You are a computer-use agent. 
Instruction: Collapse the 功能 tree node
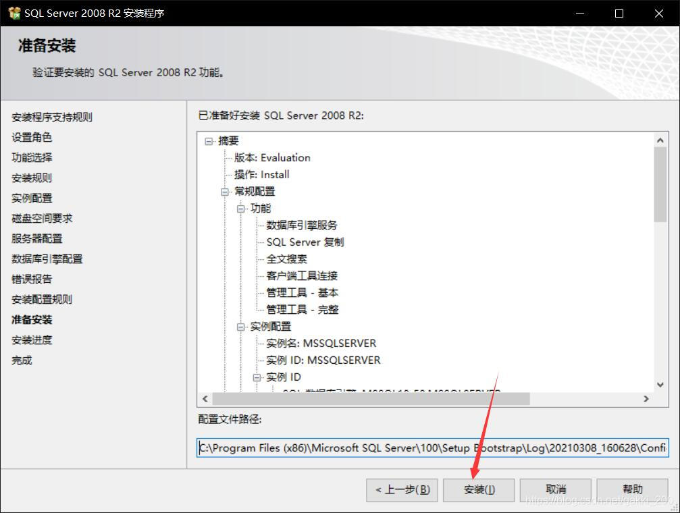click(240, 208)
